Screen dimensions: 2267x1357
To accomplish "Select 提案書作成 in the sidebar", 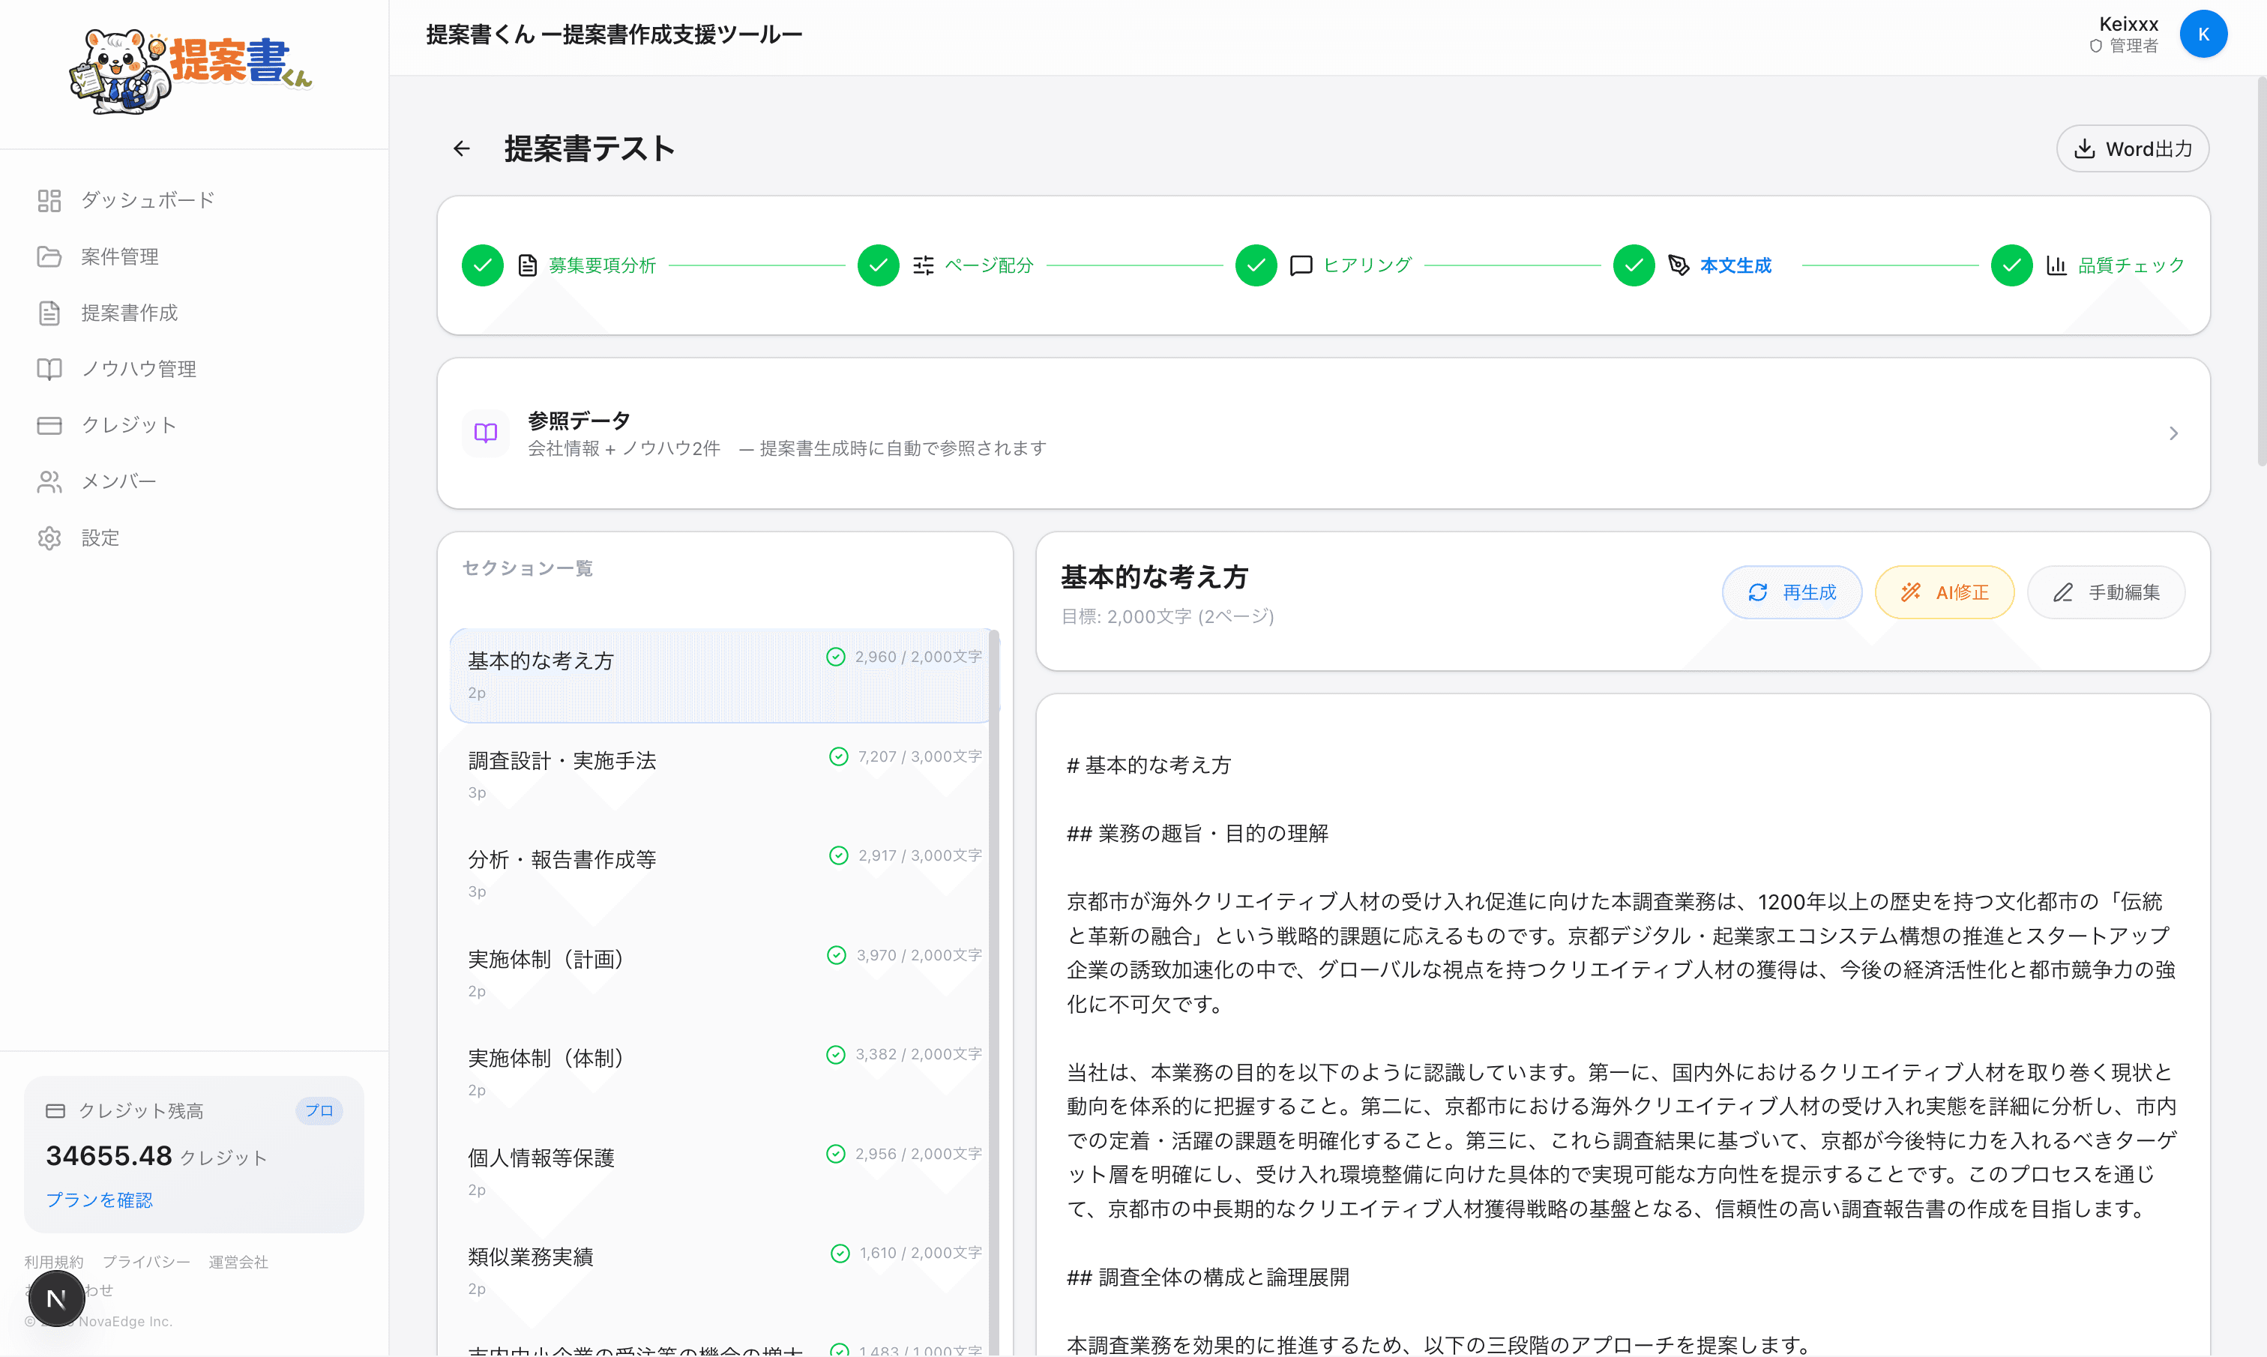I will pyautogui.click(x=128, y=313).
